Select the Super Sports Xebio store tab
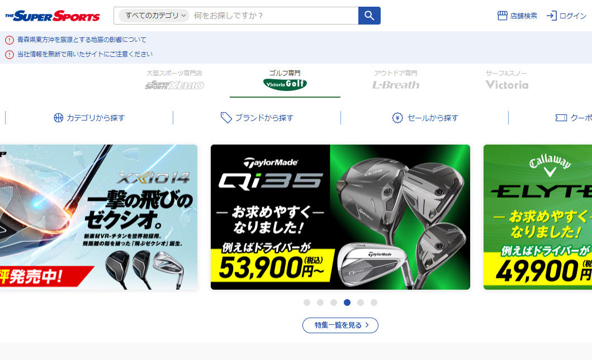 [174, 80]
